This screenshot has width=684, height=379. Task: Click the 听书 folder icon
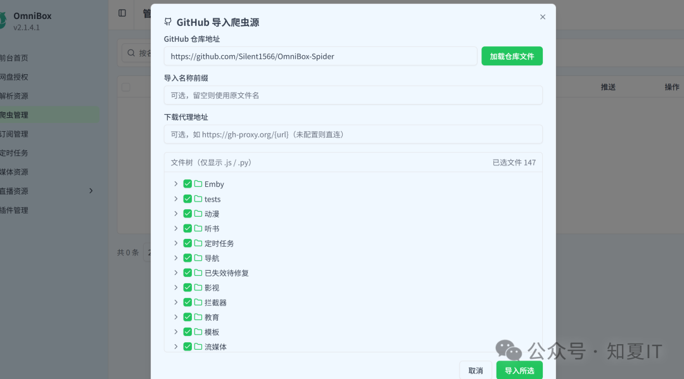coord(198,228)
